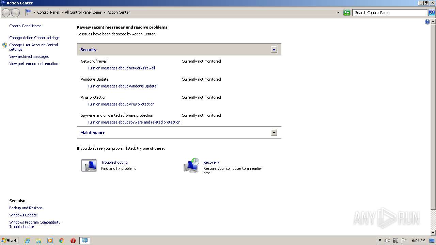Expand the Maintenance section
The image size is (436, 245).
[x=274, y=133]
